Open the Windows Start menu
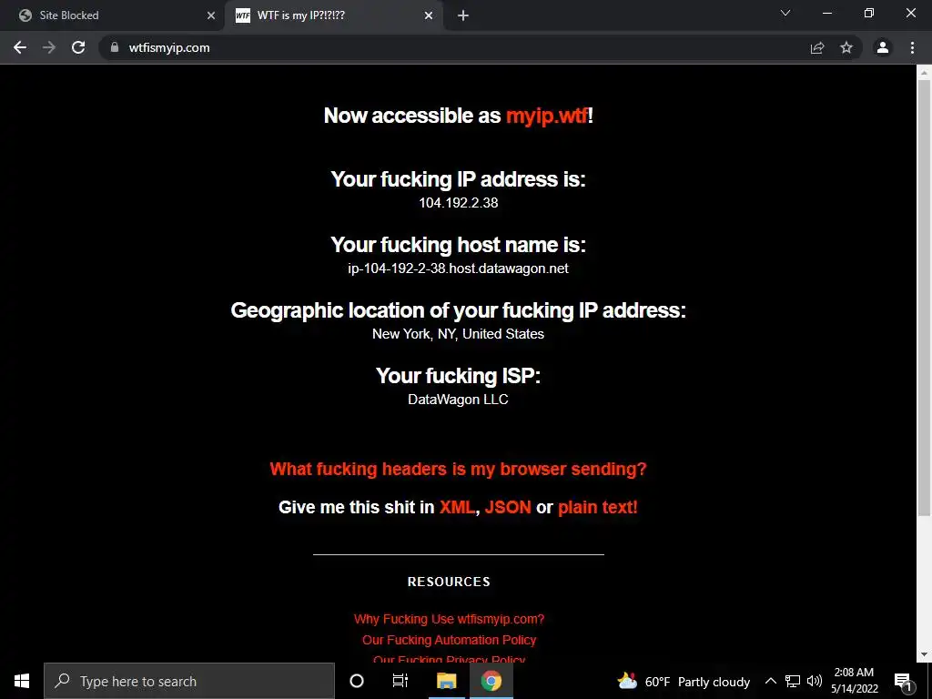The width and height of the screenshot is (932, 699). pyautogui.click(x=22, y=681)
